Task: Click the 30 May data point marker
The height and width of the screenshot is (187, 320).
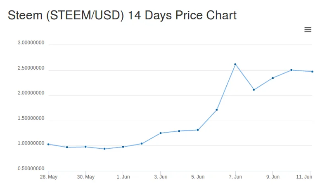Action: (85, 147)
